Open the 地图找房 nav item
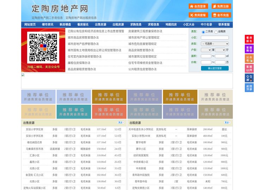 coord(171,25)
